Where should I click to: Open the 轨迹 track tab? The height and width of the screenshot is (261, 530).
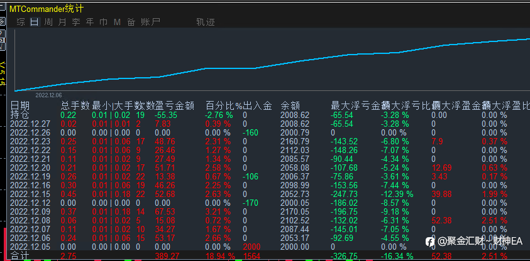click(x=206, y=22)
